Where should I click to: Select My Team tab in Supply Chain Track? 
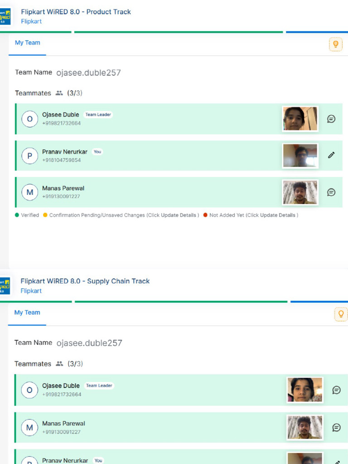[27, 313]
